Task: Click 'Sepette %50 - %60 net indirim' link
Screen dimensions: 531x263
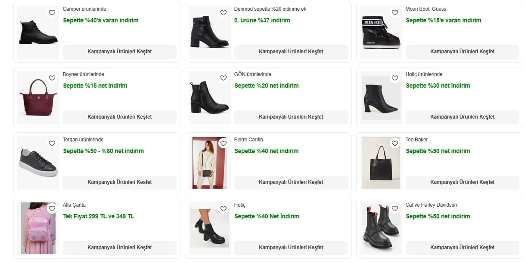Action: (x=103, y=151)
